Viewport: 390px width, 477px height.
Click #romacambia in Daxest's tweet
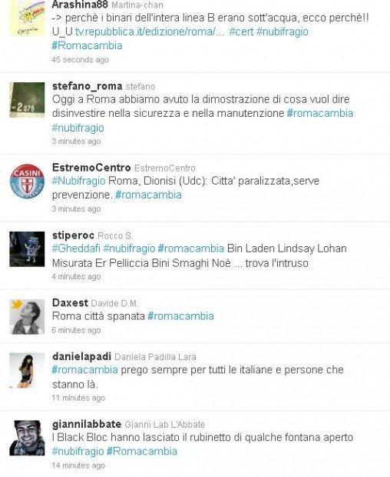pyautogui.click(x=180, y=316)
